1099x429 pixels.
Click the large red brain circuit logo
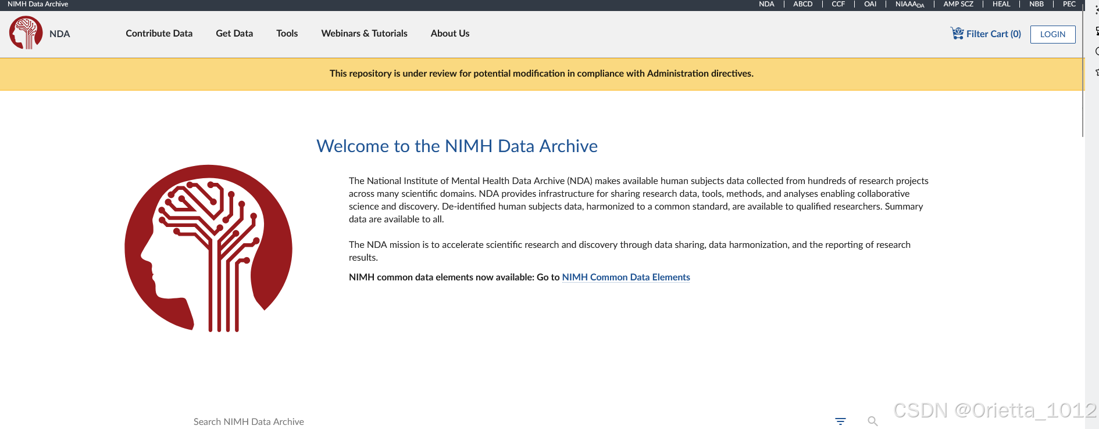(209, 248)
